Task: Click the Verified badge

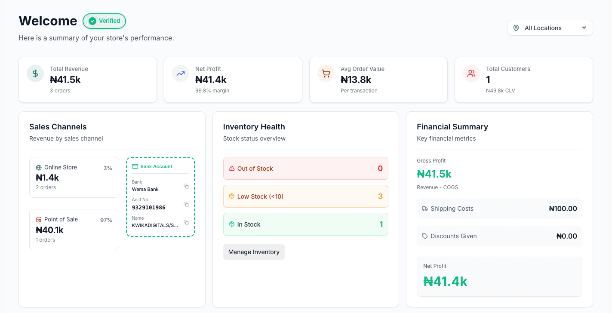Action: tap(104, 21)
